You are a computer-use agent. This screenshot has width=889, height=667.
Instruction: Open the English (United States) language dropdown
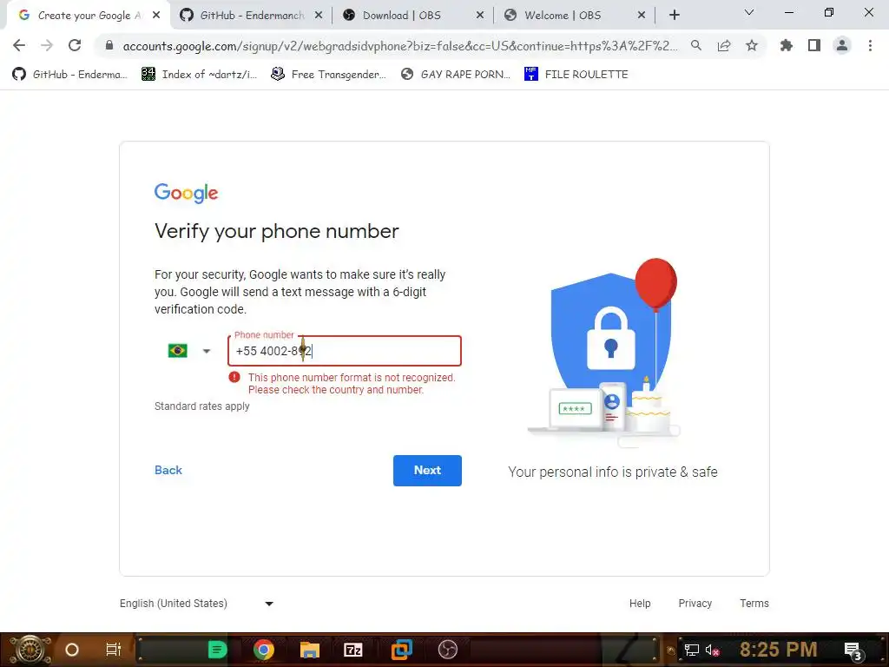[197, 604]
